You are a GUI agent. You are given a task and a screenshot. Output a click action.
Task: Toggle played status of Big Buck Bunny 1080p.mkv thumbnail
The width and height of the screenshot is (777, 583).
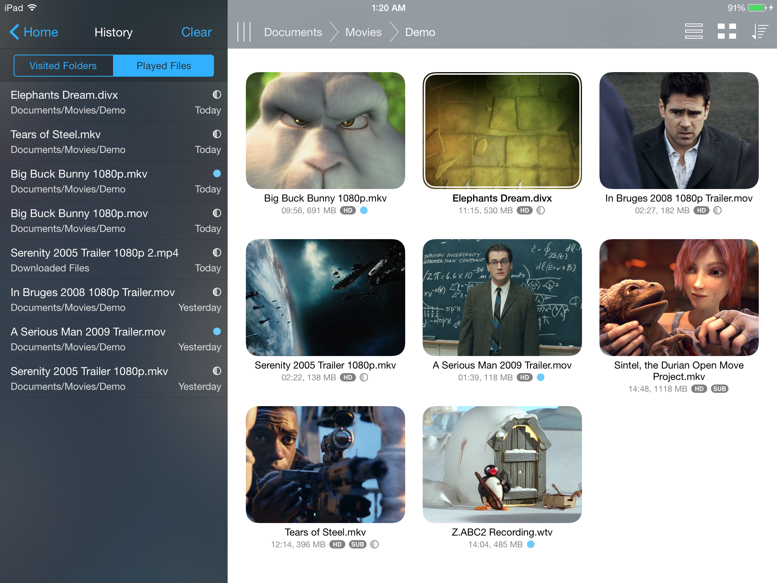(364, 211)
